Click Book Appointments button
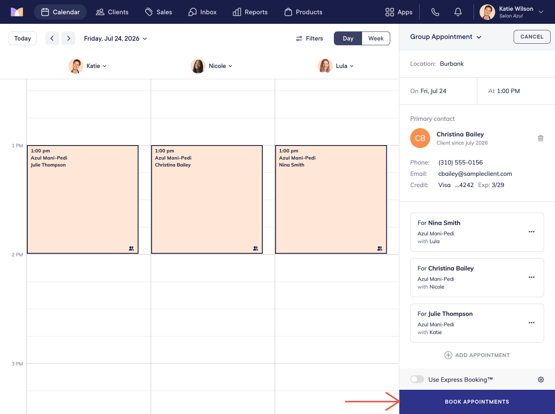The width and height of the screenshot is (555, 414). click(477, 402)
